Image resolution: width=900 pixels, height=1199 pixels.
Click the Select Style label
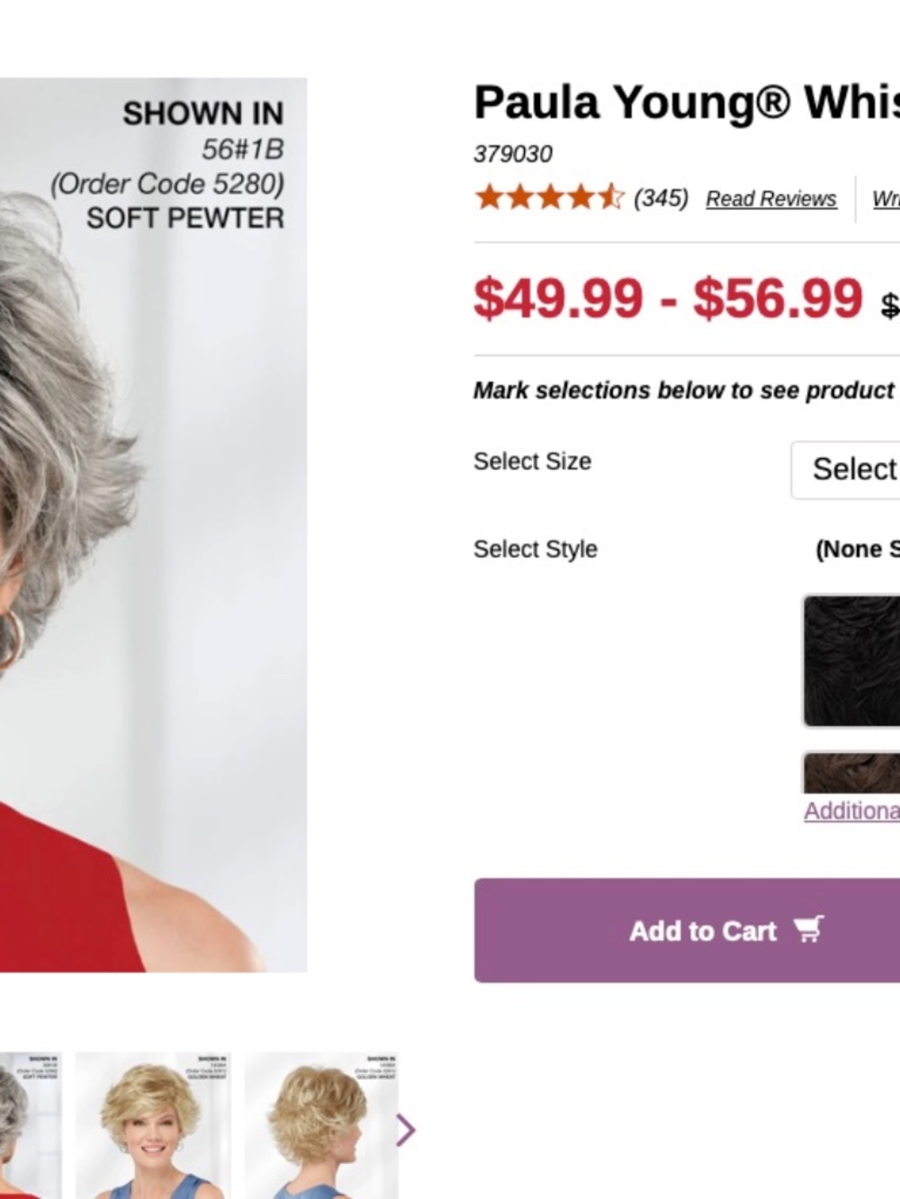point(535,549)
